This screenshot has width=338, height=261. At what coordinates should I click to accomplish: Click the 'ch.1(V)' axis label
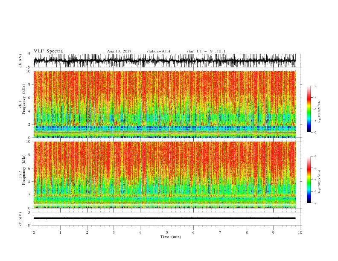click(x=20, y=61)
